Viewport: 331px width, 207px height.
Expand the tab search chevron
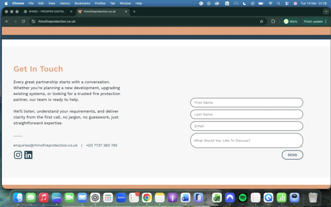click(326, 12)
